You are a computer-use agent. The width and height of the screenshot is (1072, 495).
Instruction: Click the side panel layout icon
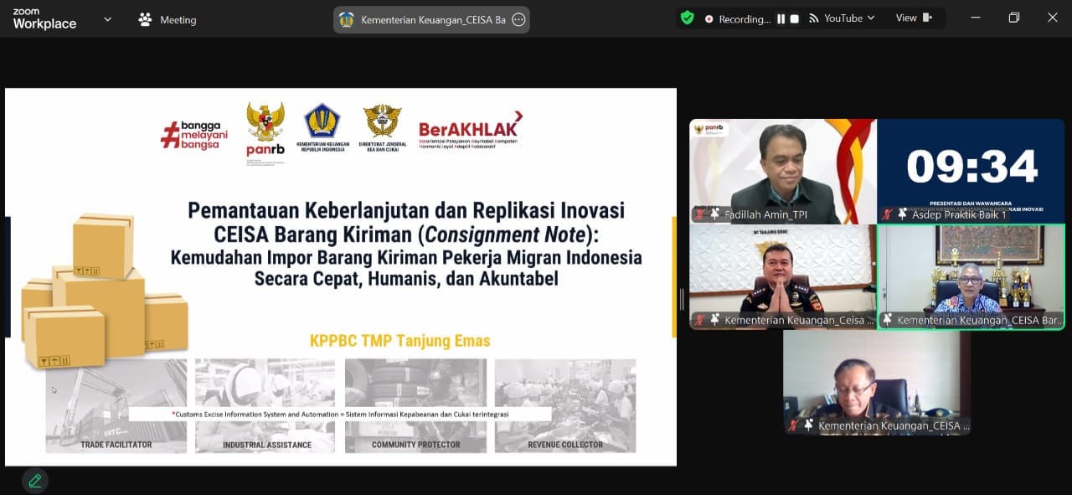[x=927, y=18]
